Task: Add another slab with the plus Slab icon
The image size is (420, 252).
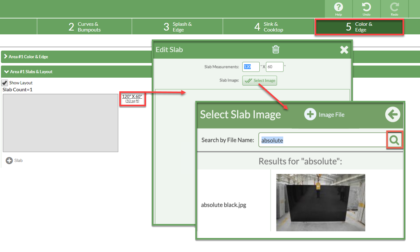Action: tap(9, 160)
